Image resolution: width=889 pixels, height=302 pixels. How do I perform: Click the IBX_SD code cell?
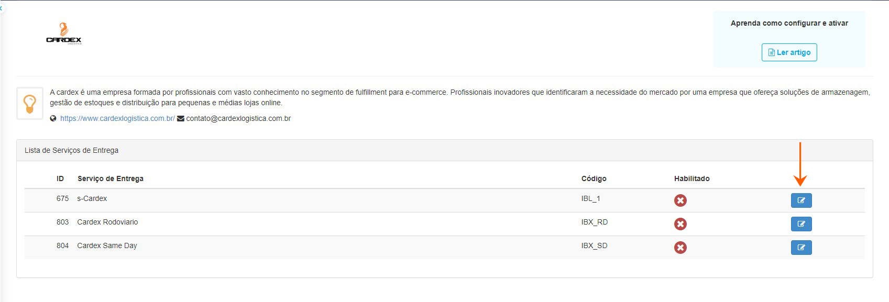[594, 246]
